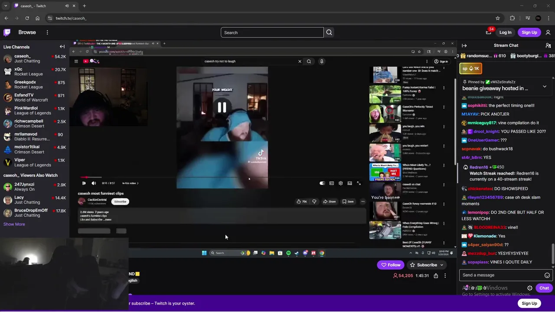Pause the YouTube video in stream

[x=84, y=183]
